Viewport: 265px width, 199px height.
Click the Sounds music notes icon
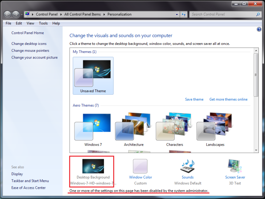pyautogui.click(x=188, y=166)
